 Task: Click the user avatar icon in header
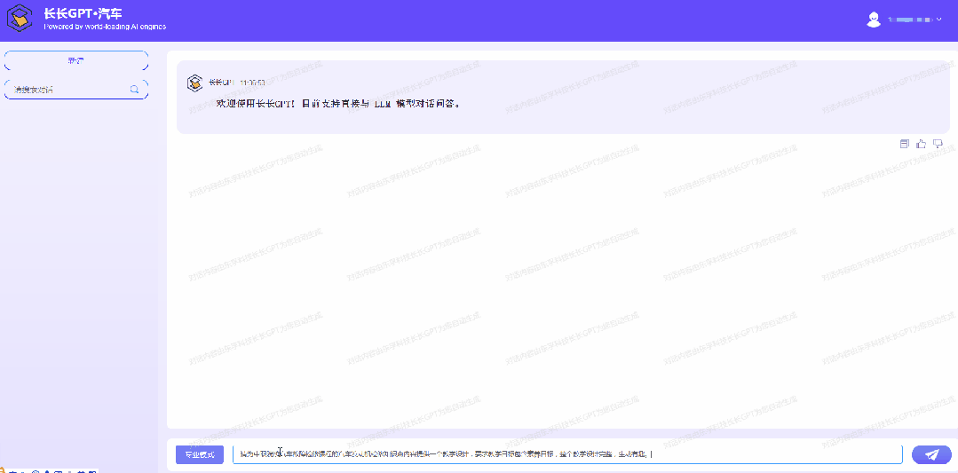[x=874, y=20]
